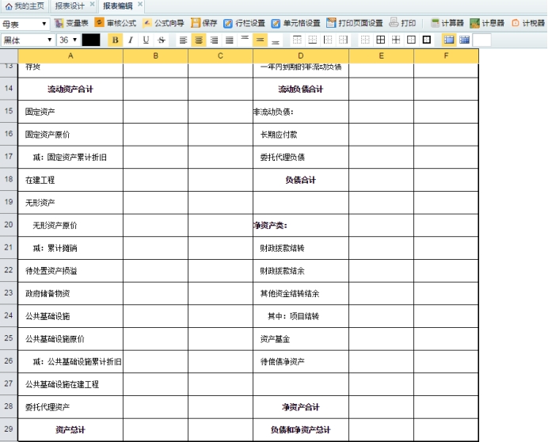
Task: Apply right border to cell
Action: [343, 40]
